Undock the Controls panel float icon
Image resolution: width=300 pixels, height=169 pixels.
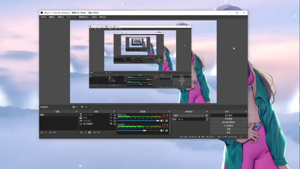(246, 112)
